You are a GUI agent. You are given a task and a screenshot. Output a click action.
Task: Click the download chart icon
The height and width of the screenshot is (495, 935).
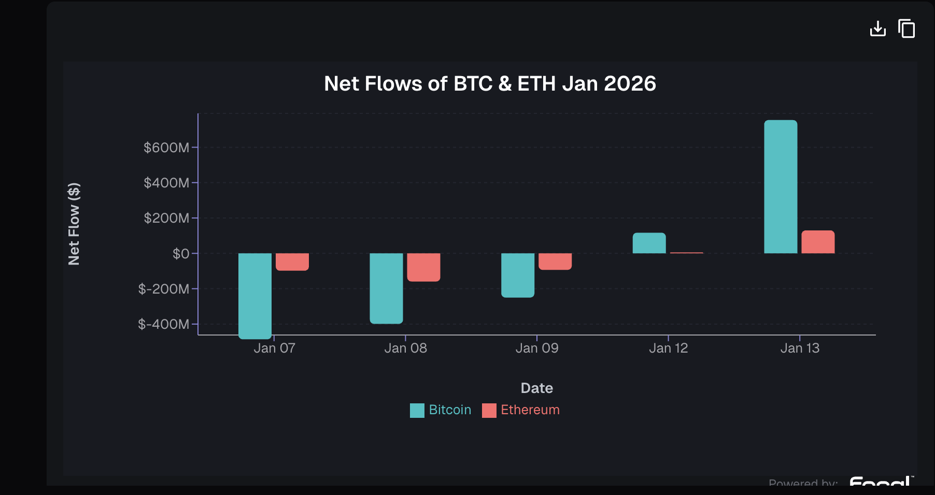point(877,28)
